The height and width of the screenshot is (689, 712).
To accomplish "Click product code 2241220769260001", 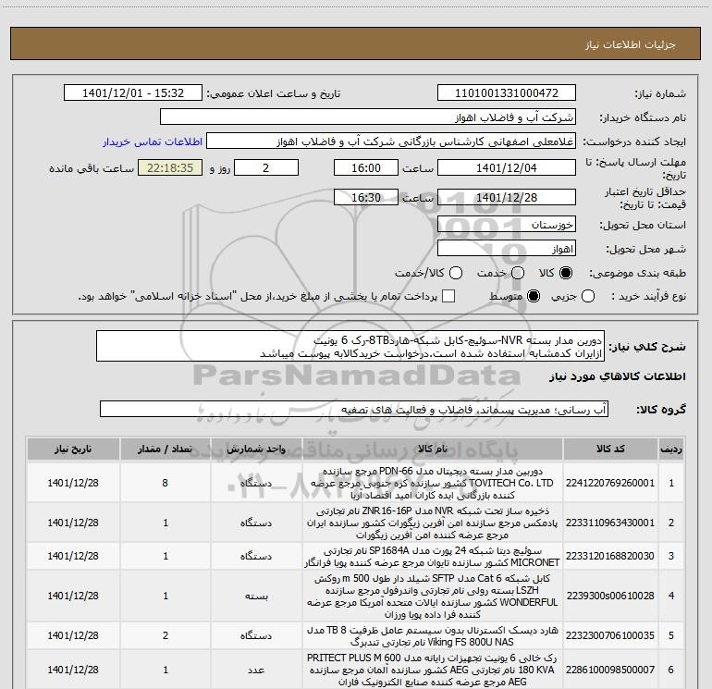I will click(x=610, y=483).
